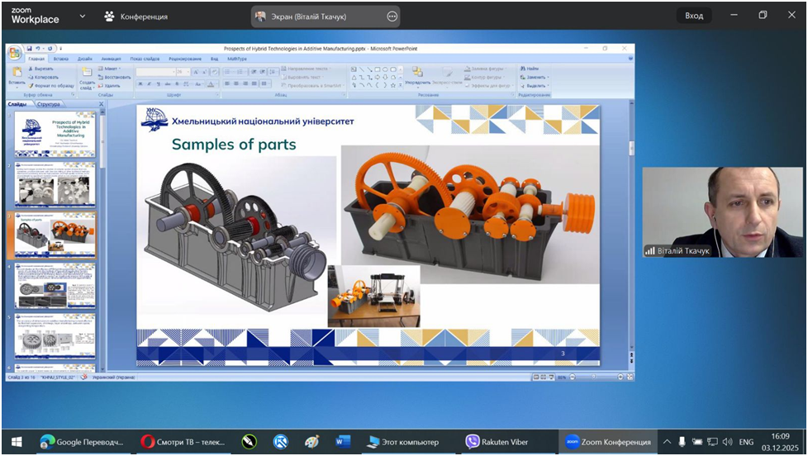Select the first slide thumbnail
The height and width of the screenshot is (456, 808).
[55, 134]
